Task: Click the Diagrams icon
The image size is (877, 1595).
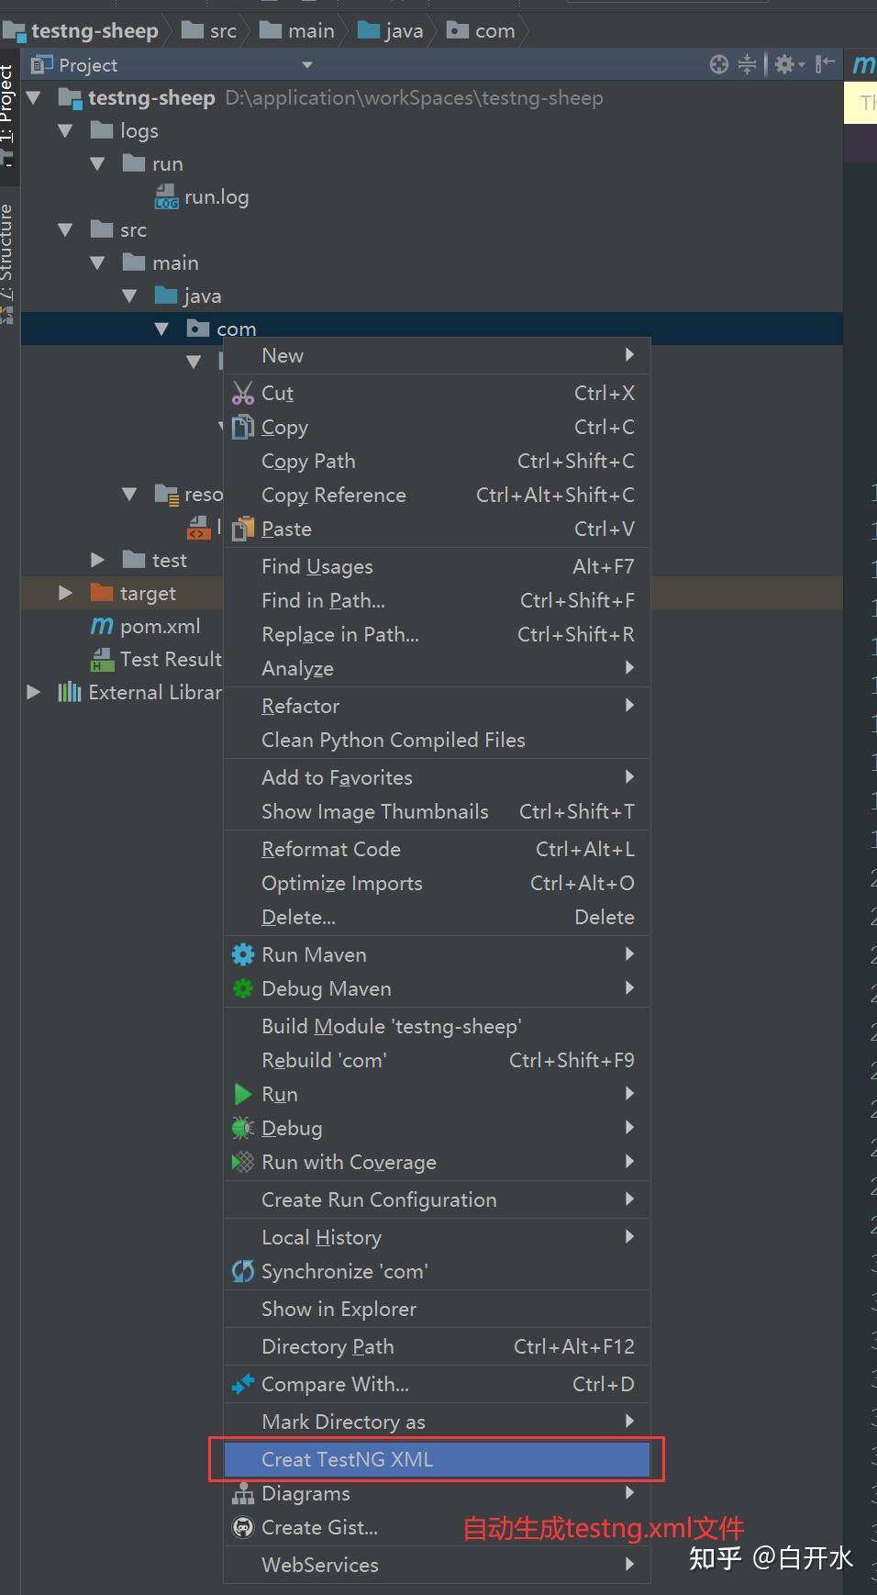Action: click(242, 1493)
